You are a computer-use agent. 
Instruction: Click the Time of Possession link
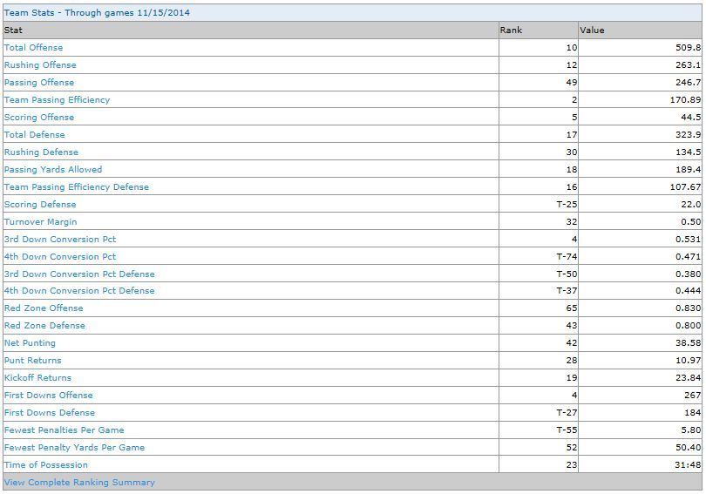[x=46, y=465]
